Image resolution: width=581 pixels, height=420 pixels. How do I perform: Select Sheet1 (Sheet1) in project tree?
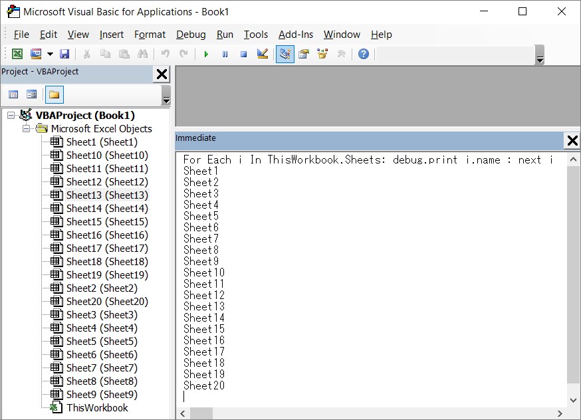click(102, 142)
